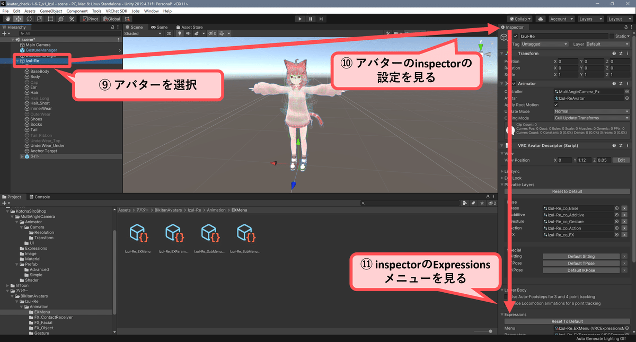The height and width of the screenshot is (342, 636).
Task: Toggle Izul-Re object active checkbox
Action: (x=516, y=36)
